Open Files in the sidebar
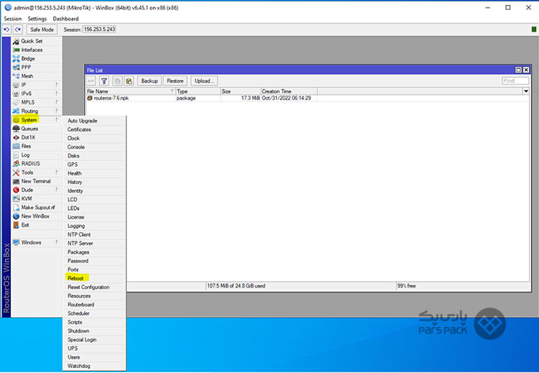539x373 pixels. (37, 146)
